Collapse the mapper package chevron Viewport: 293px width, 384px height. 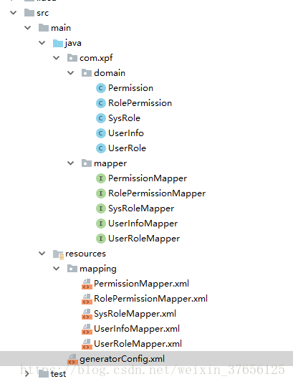(70, 163)
